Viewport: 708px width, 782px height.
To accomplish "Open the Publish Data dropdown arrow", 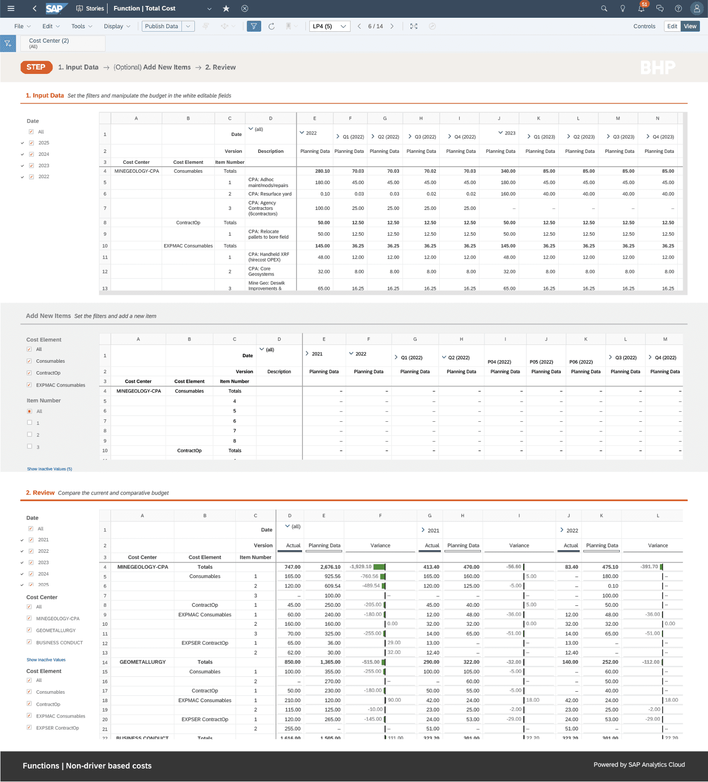I will [x=188, y=26].
